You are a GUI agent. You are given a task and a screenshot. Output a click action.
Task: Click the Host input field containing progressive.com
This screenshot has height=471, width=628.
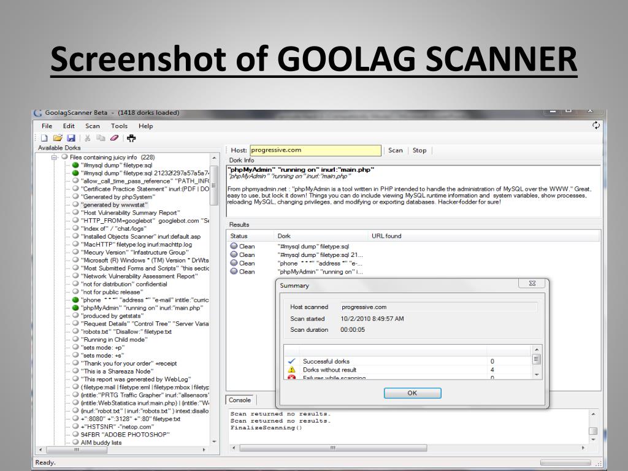pos(316,150)
